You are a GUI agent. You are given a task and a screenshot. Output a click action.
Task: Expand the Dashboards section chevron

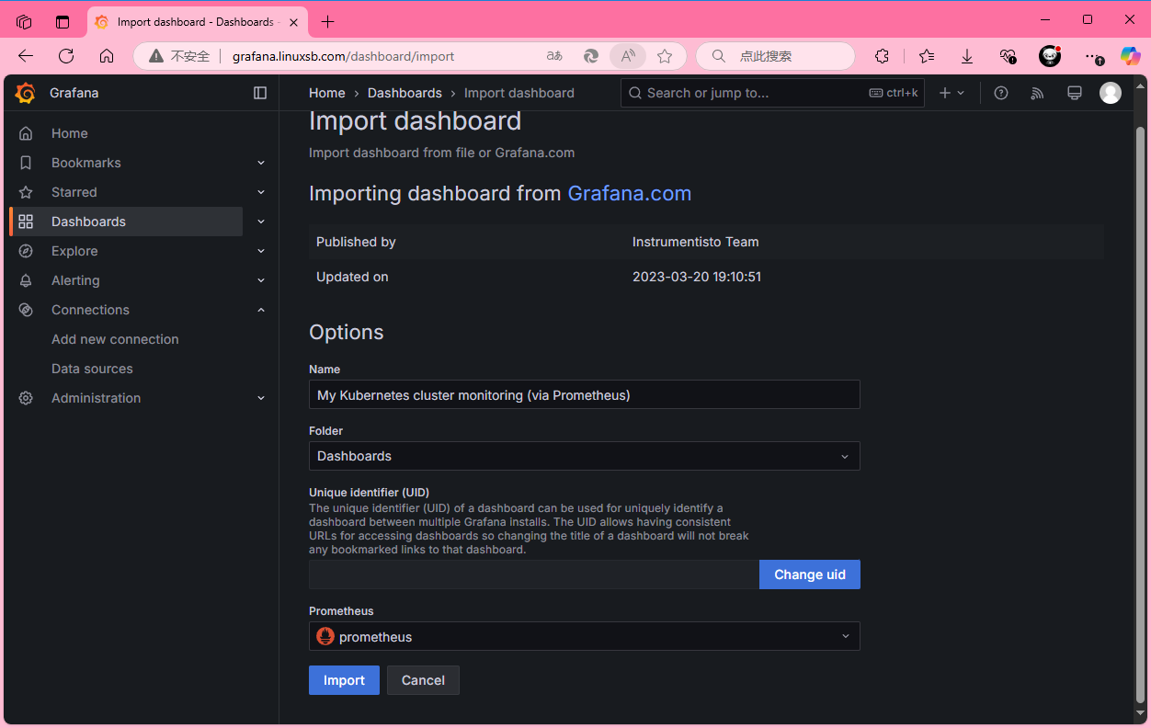point(261,222)
